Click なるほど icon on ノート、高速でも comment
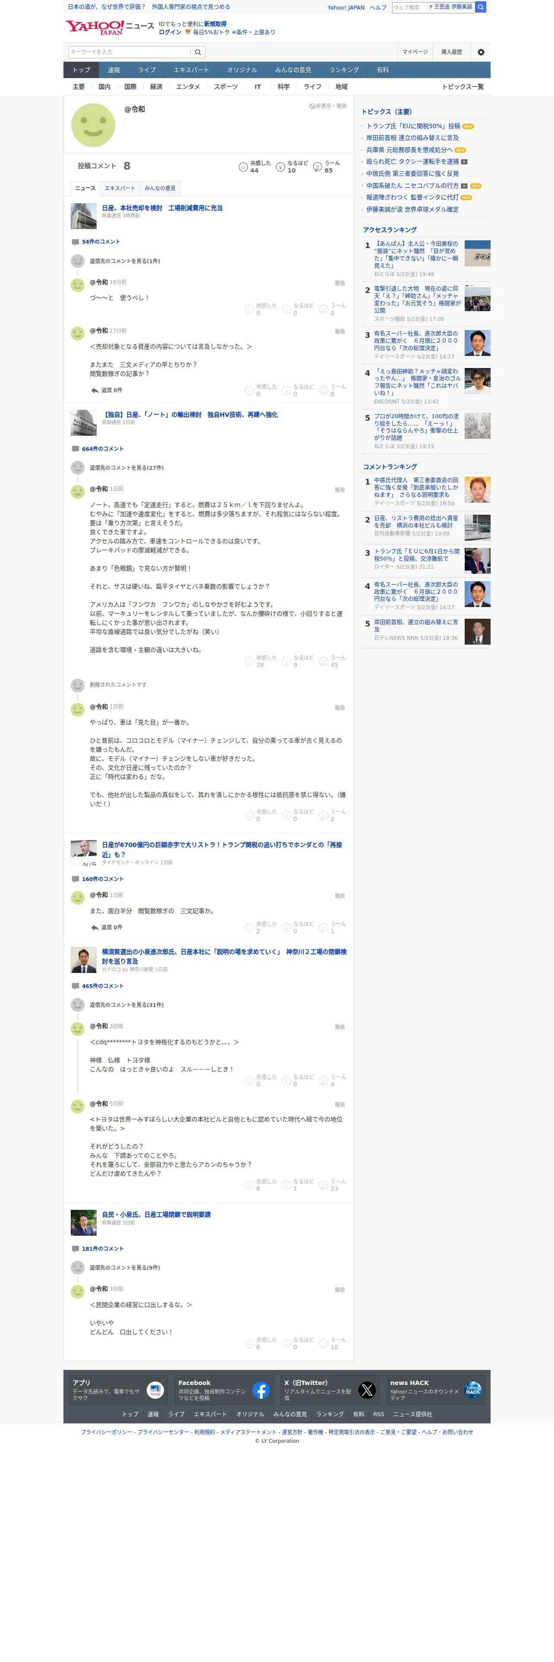This screenshot has width=554, height=1662. [x=286, y=662]
